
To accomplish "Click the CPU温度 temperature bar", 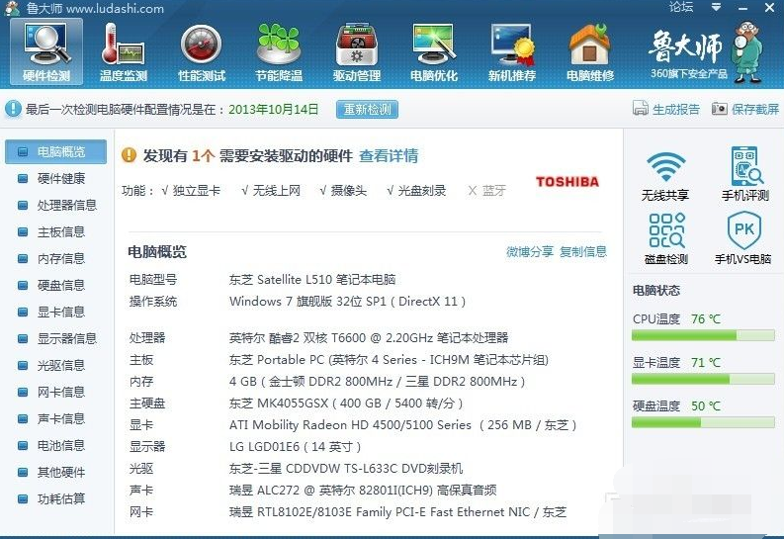I will point(702,335).
